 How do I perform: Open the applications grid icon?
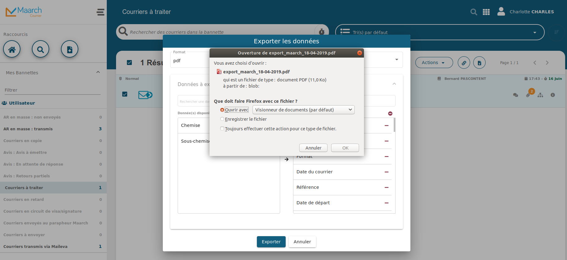pyautogui.click(x=486, y=12)
